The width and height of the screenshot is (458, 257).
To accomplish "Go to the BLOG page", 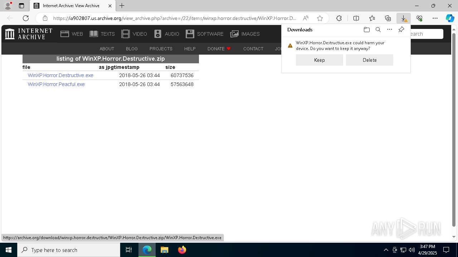I will point(132,49).
